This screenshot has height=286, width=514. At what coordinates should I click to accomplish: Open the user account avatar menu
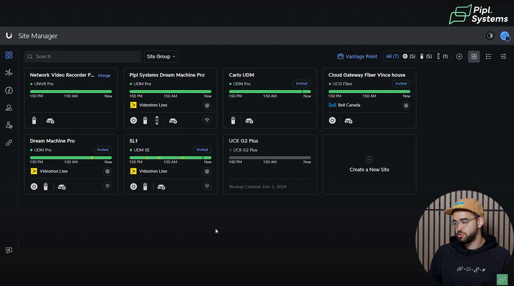(x=505, y=36)
